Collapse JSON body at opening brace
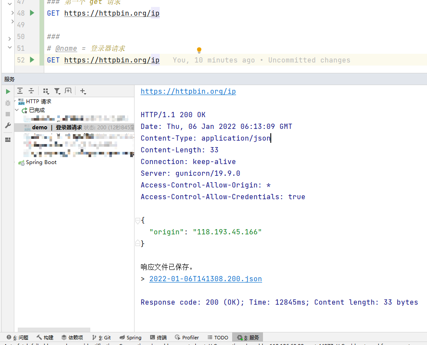 [x=138, y=220]
